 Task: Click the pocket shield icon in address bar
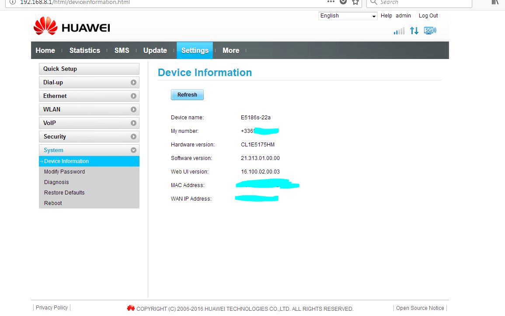point(343,2)
